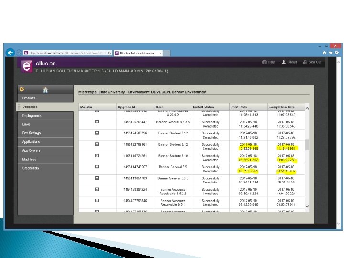Select Desc cell 'Banner Accounts Receivable 8.5.1'

(x=173, y=203)
